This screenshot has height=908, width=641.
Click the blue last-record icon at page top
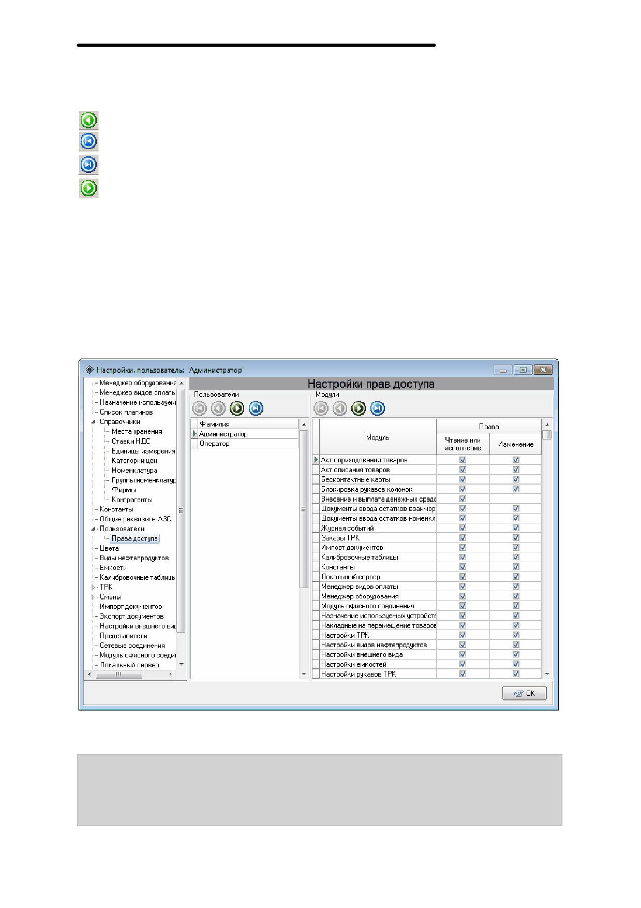click(88, 165)
